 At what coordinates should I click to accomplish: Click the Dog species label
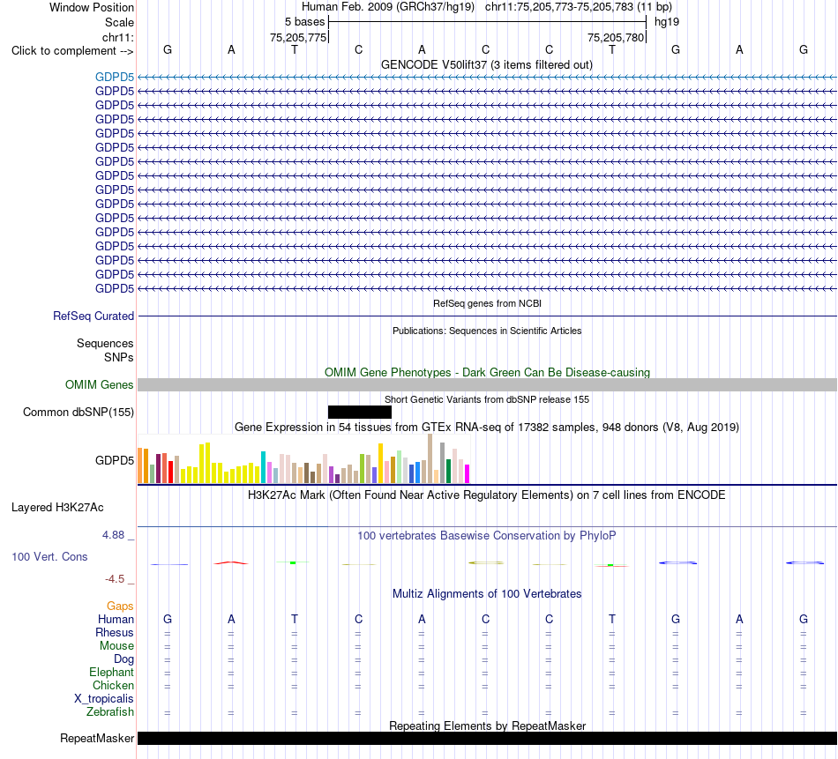(x=123, y=659)
